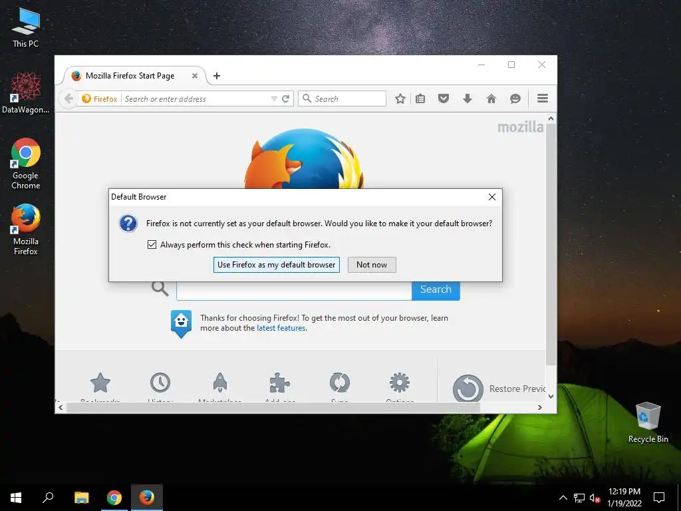Show hidden system tray icons
The height and width of the screenshot is (511, 681).
click(563, 498)
